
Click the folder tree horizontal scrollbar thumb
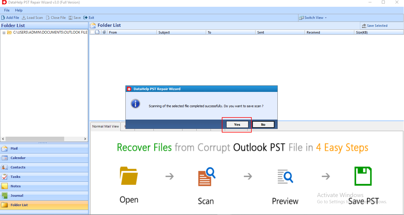(x=35, y=139)
